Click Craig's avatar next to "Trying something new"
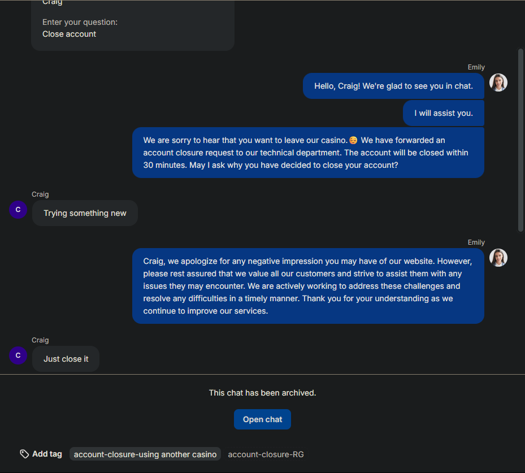525x473 pixels. (18, 210)
